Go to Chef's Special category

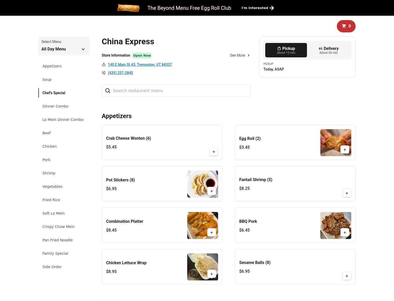pyautogui.click(x=54, y=93)
